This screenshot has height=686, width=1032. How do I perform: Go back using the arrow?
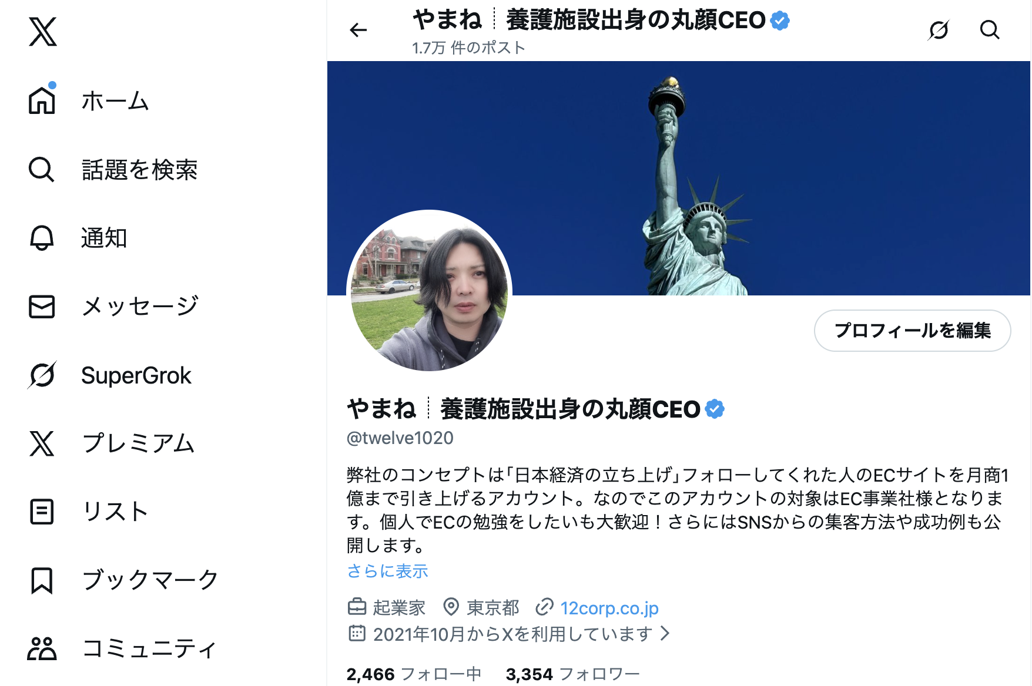(x=358, y=30)
